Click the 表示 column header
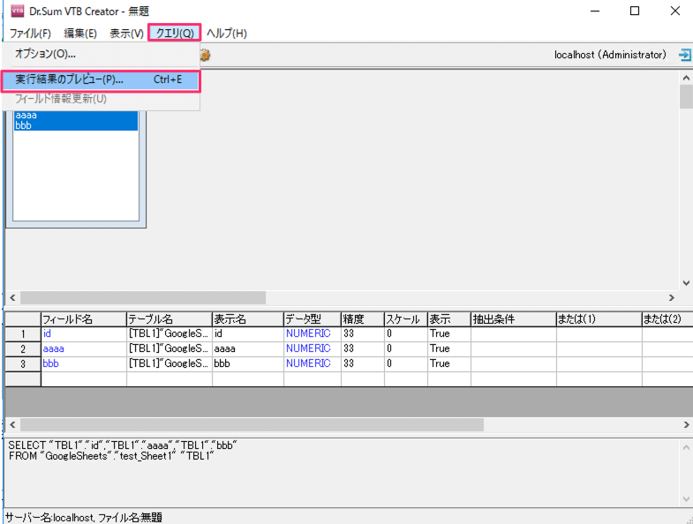The height and width of the screenshot is (524, 693). coord(449,319)
